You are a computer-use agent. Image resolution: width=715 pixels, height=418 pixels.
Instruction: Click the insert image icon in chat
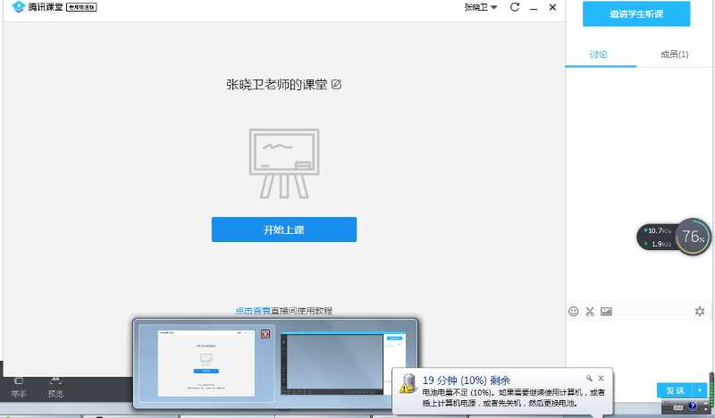(606, 312)
